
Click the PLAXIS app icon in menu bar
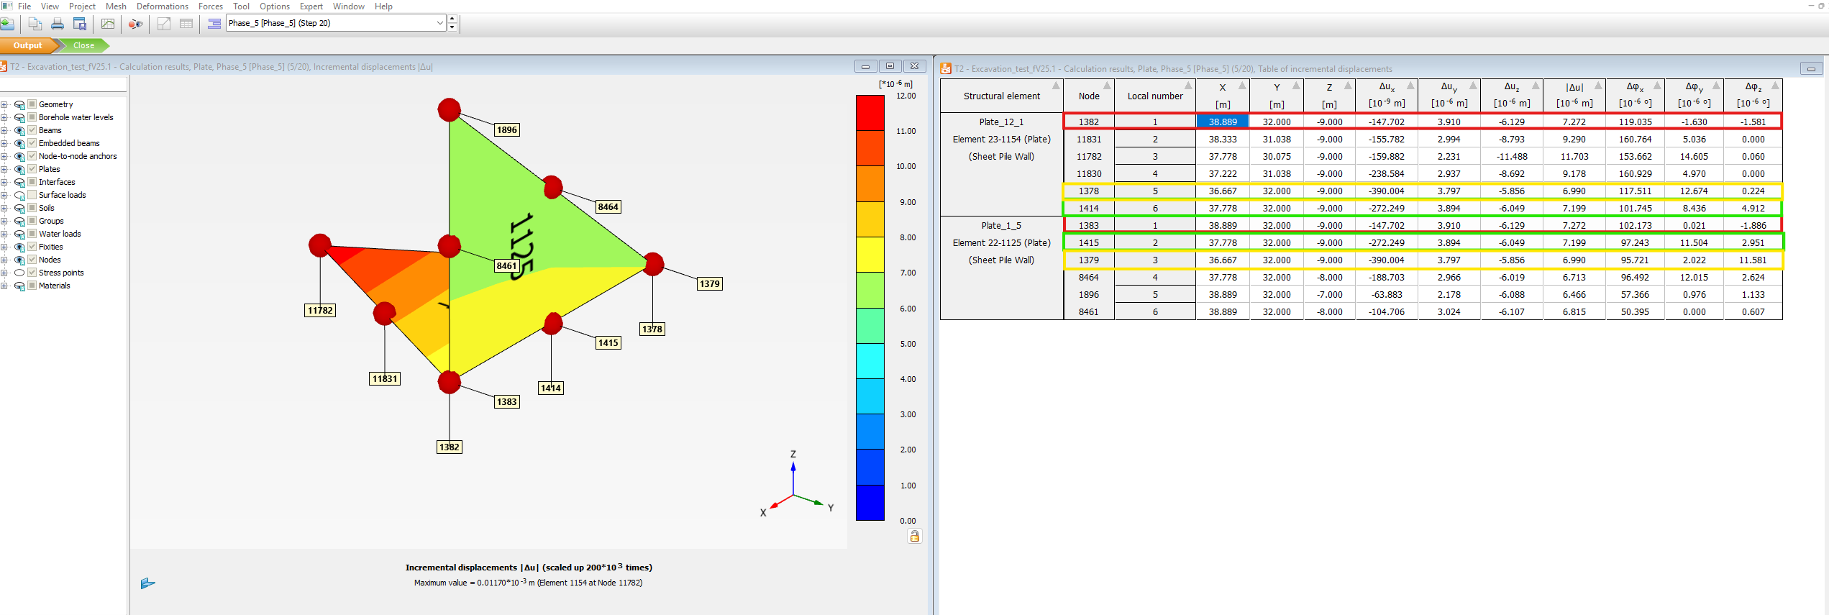coord(7,6)
